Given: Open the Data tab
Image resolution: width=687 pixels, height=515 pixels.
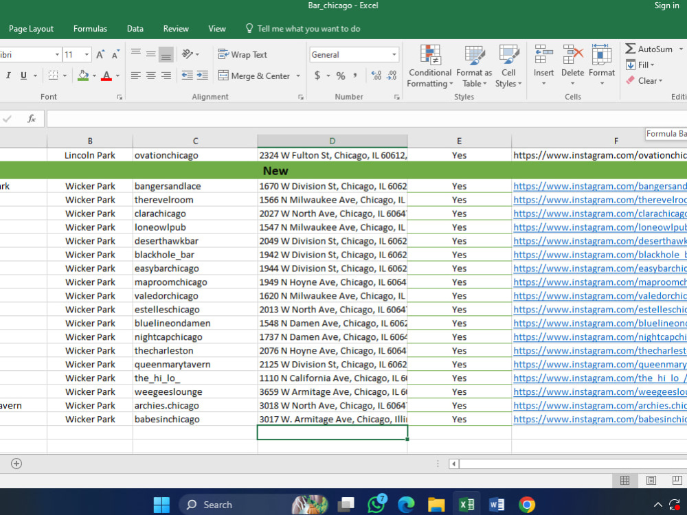Looking at the screenshot, I should pyautogui.click(x=135, y=29).
